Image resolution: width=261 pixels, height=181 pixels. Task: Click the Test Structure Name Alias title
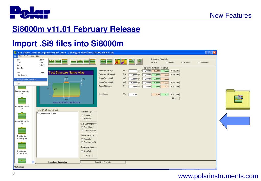(66, 73)
